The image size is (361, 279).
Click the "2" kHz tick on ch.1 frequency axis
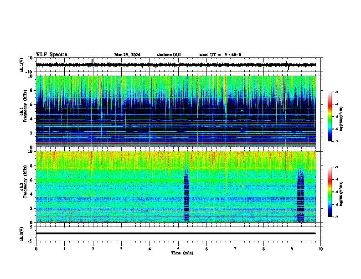(31, 133)
